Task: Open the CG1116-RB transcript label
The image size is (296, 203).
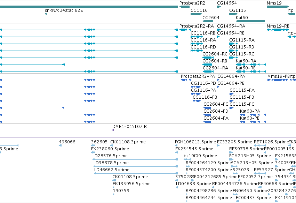Action: pos(203,33)
